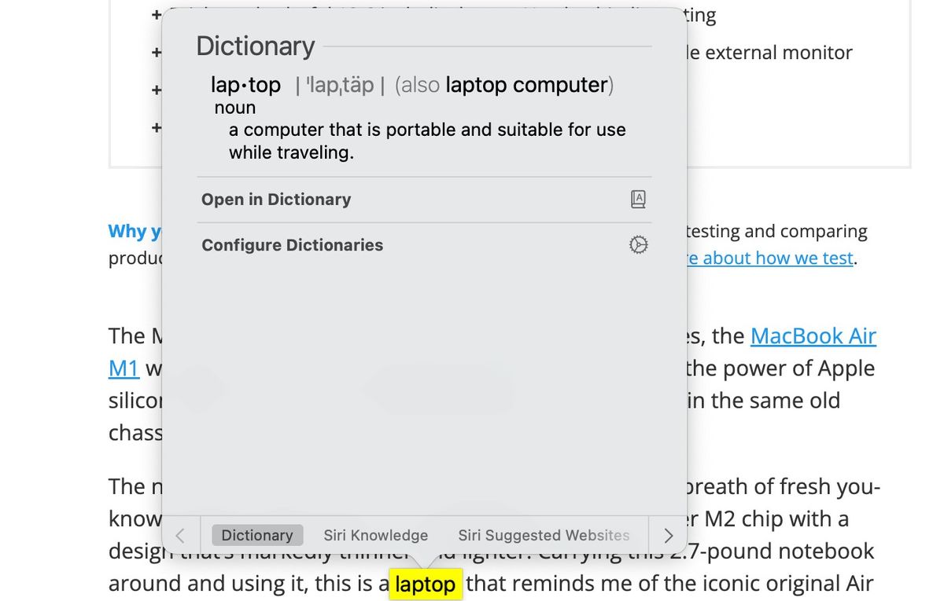Expand the second plus list item
944x601 pixels.
[157, 52]
